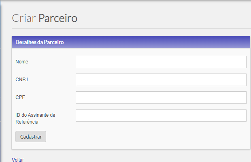This screenshot has width=251, height=162.
Task: Follow the Voltar link
Action: coord(18,160)
